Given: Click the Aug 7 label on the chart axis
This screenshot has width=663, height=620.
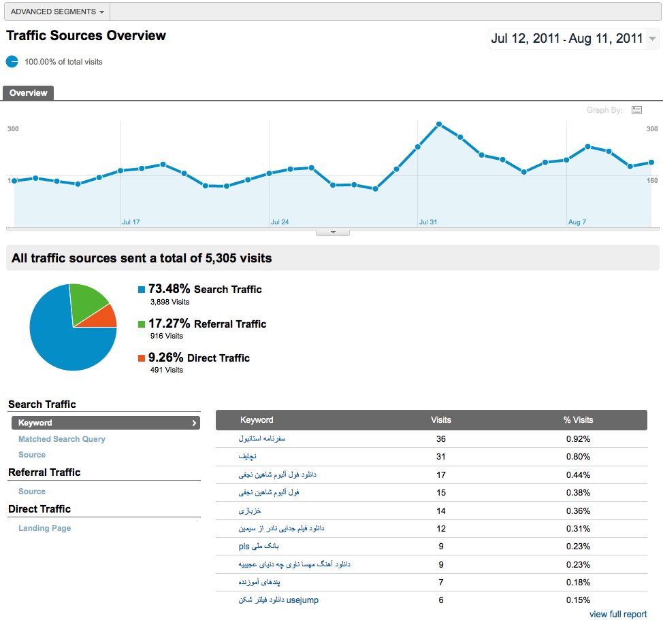Looking at the screenshot, I should coord(577,222).
